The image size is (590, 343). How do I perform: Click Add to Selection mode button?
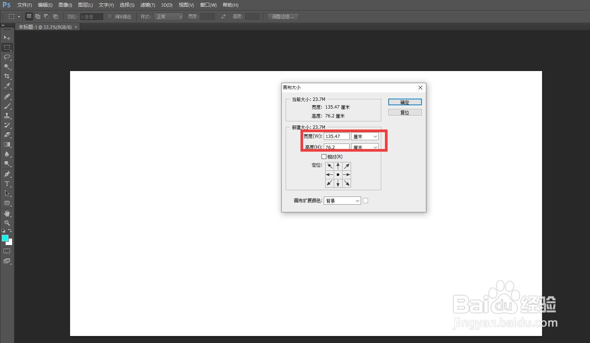(x=38, y=16)
